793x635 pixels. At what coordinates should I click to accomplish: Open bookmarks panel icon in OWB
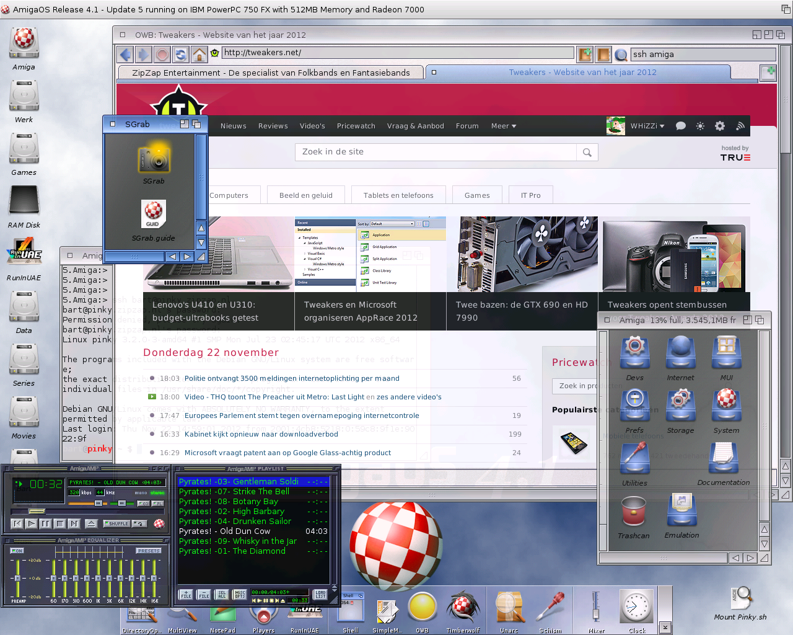(x=603, y=55)
